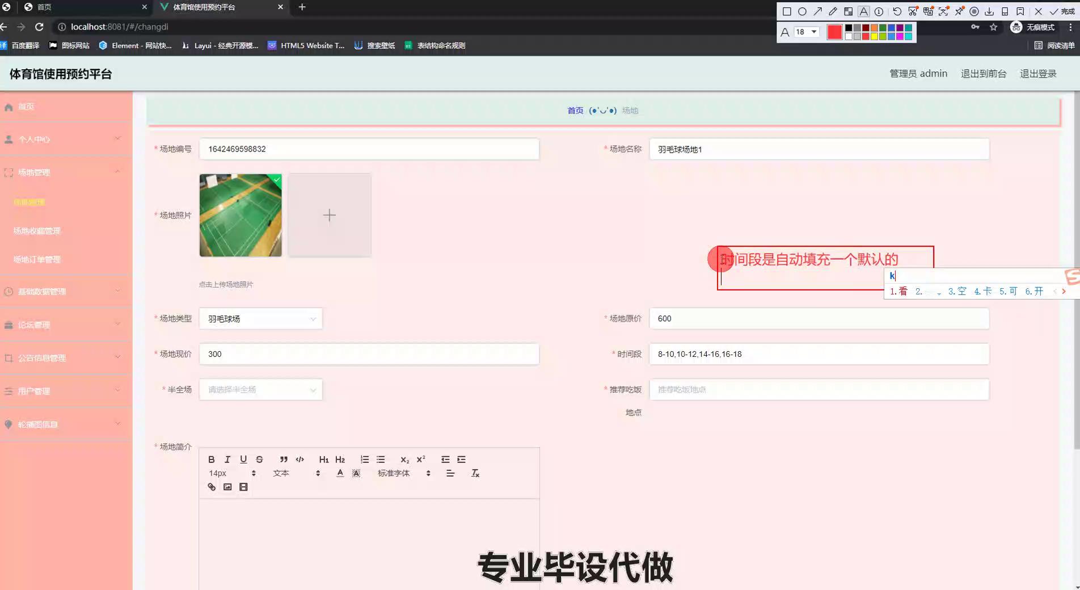Apply blockquote formatting in the editor
This screenshot has height=590, width=1080.
pyautogui.click(x=284, y=460)
